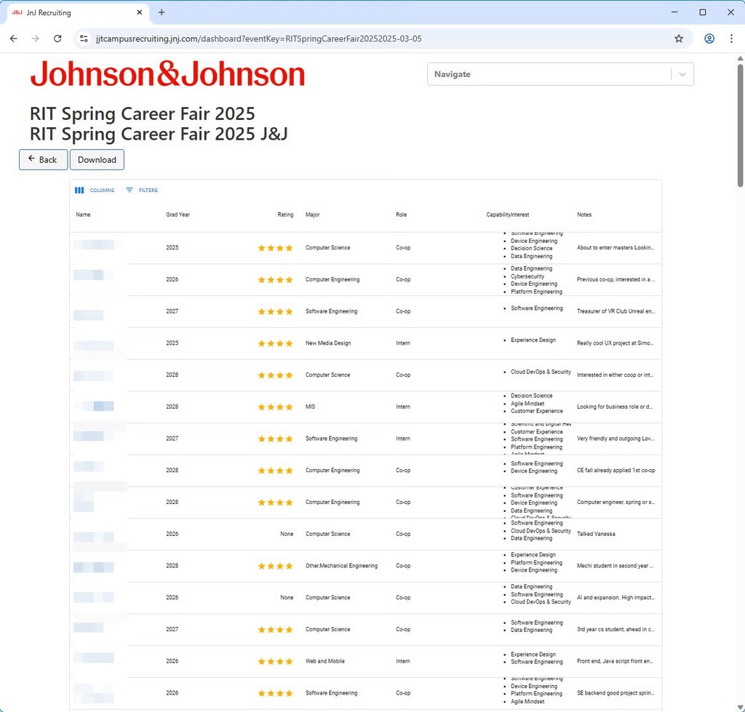
Task: Click 'Intern' role in Web and Mobile row
Action: click(x=403, y=661)
